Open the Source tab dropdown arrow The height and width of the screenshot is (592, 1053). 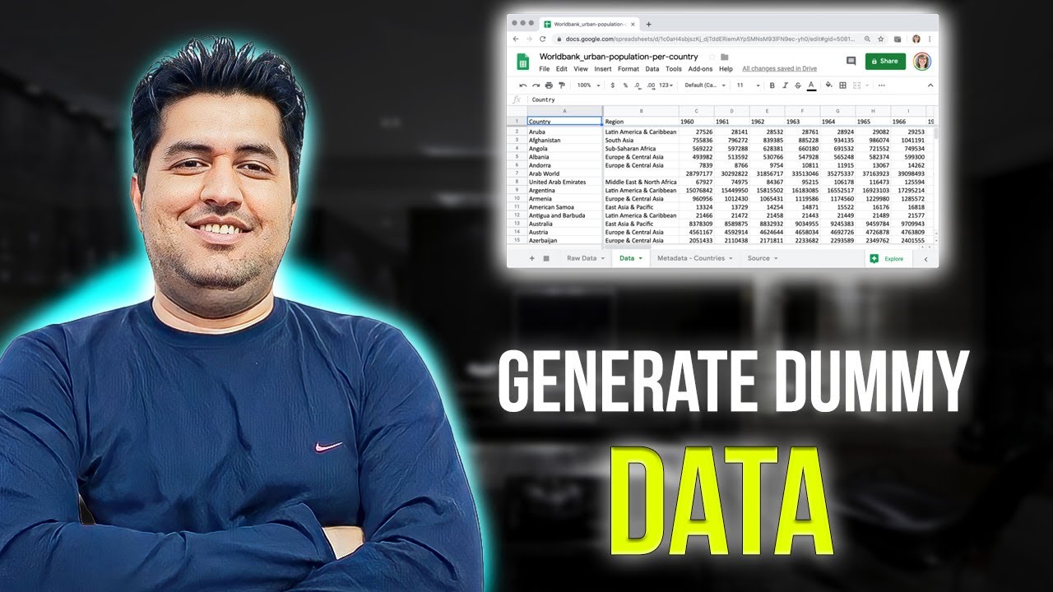click(776, 258)
